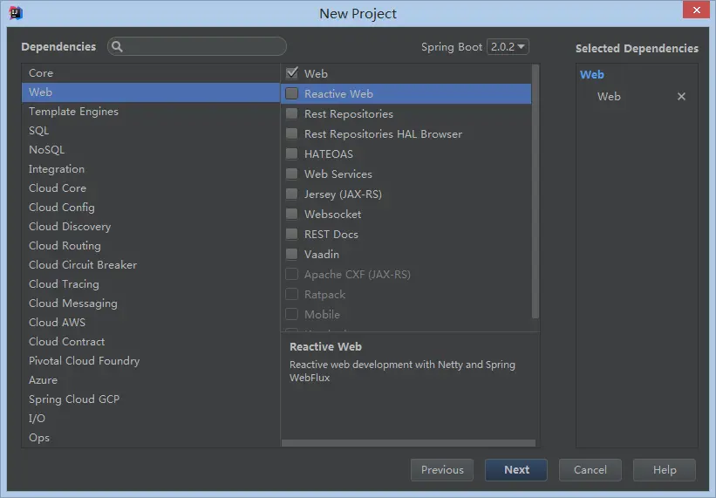Select the Integration category
The image size is (716, 498).
[151, 169]
